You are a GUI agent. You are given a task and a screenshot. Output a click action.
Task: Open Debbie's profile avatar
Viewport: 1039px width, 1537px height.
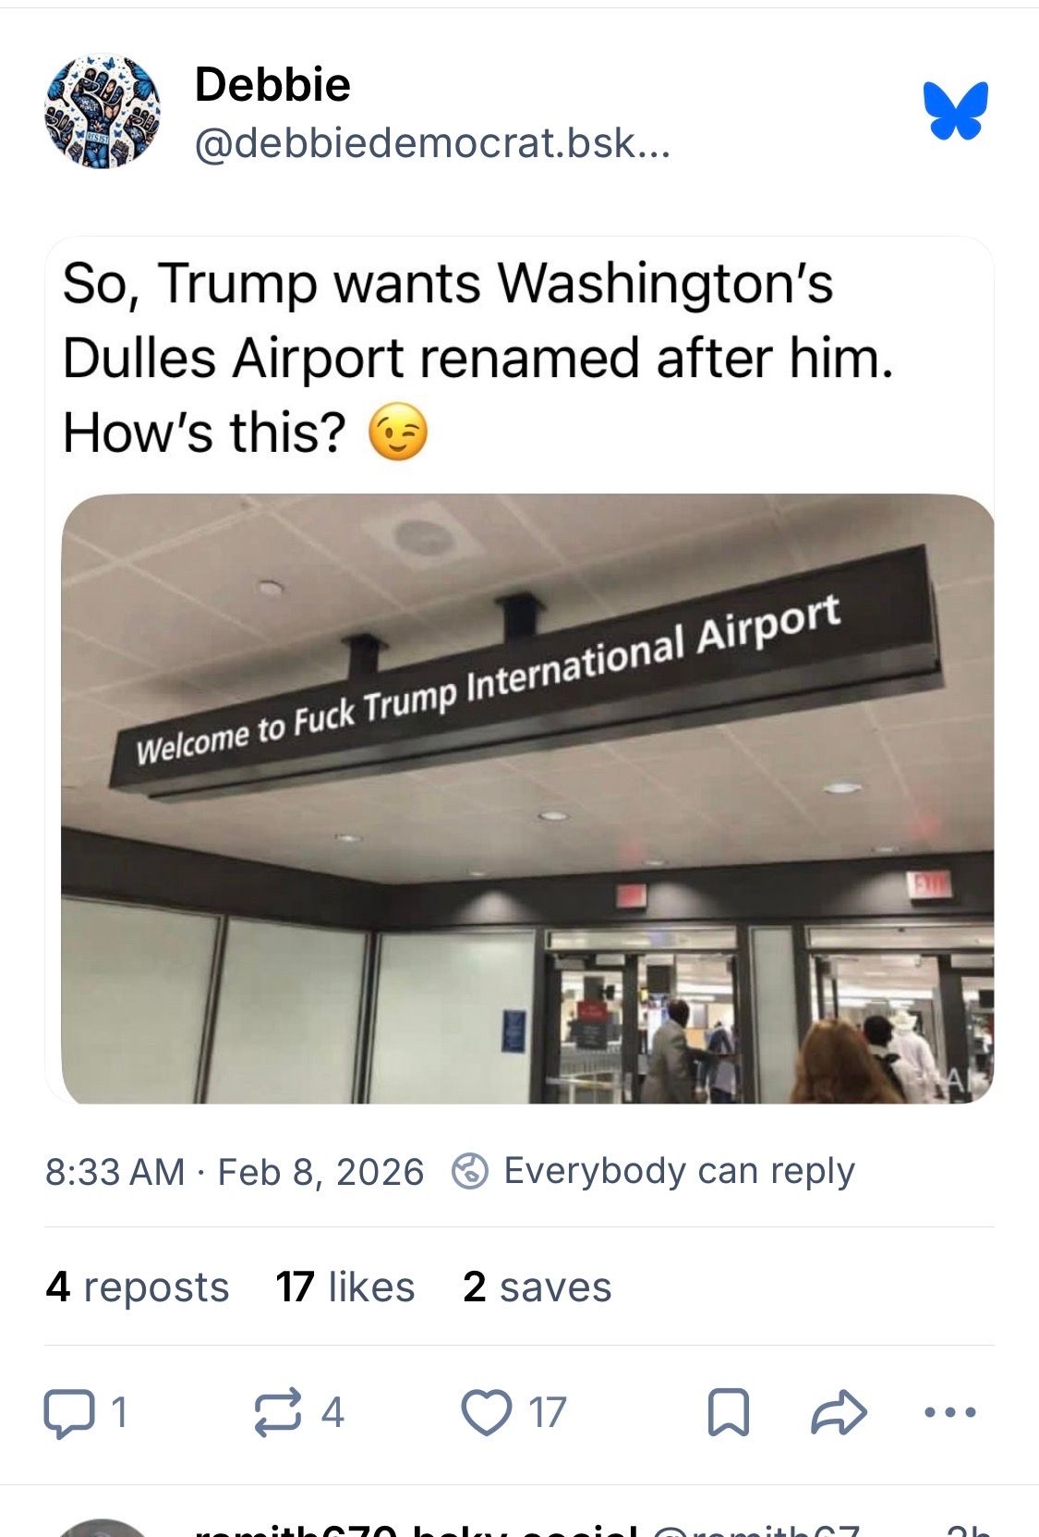click(103, 112)
